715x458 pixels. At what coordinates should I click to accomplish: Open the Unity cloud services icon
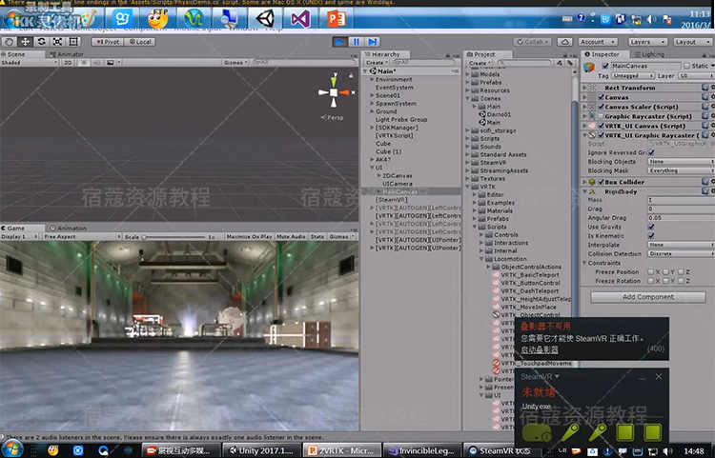(563, 42)
